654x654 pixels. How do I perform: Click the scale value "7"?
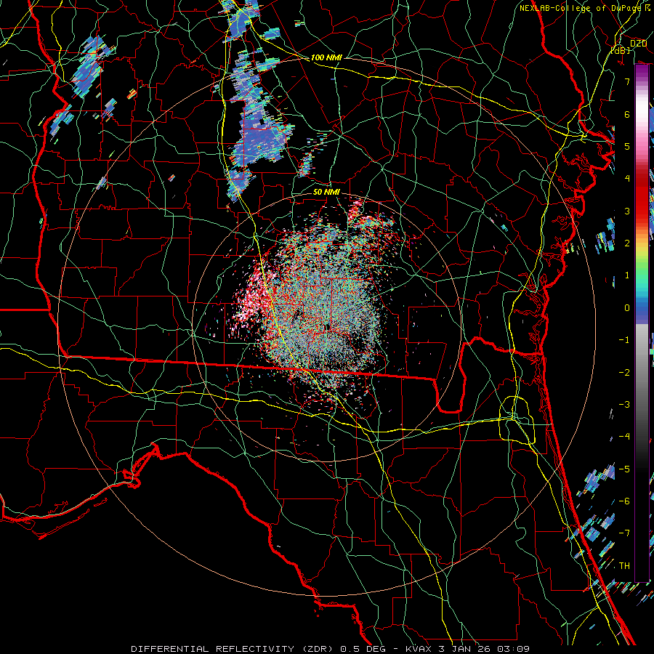pos(627,81)
